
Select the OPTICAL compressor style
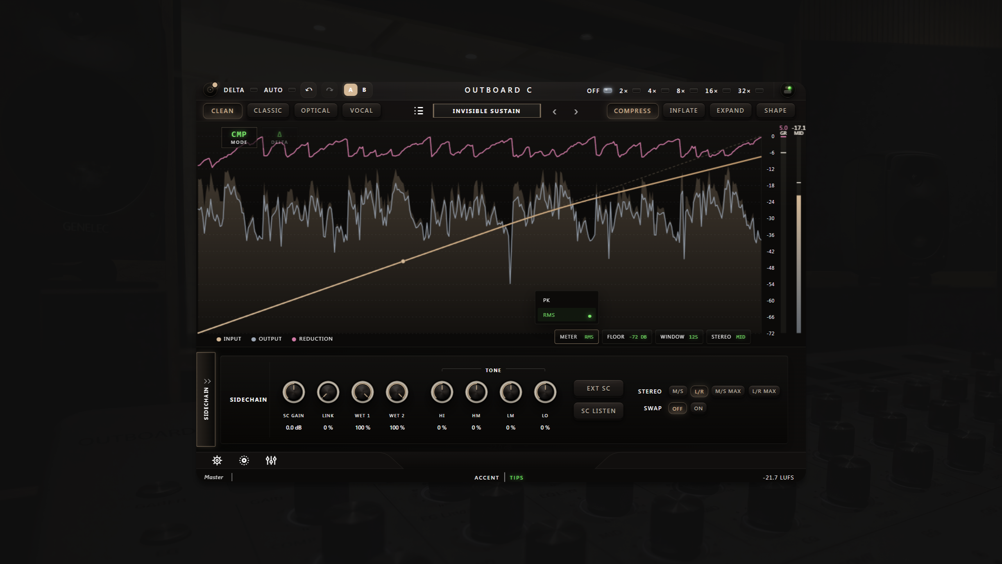click(x=315, y=111)
